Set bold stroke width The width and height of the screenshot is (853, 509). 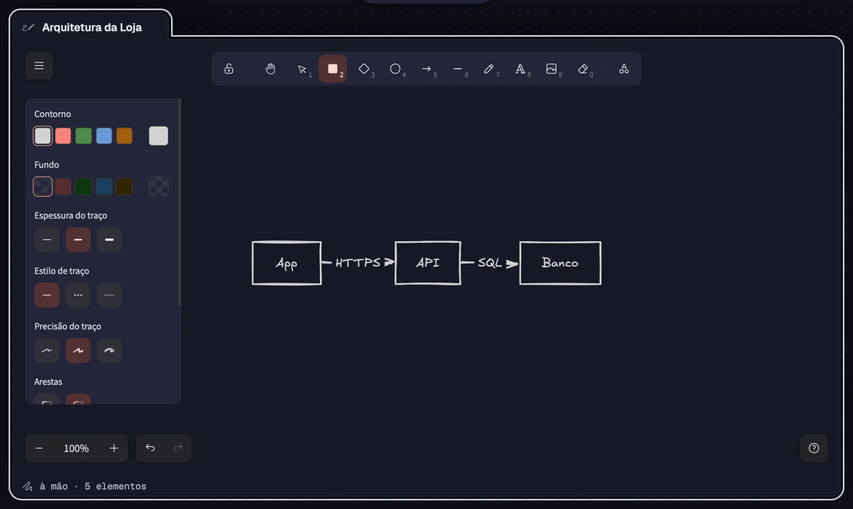coord(78,240)
